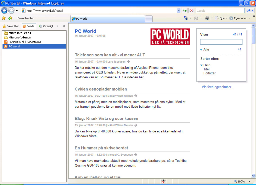Click the Back navigation arrow button
The height and width of the screenshot is (185, 256).
(x=4, y=11)
